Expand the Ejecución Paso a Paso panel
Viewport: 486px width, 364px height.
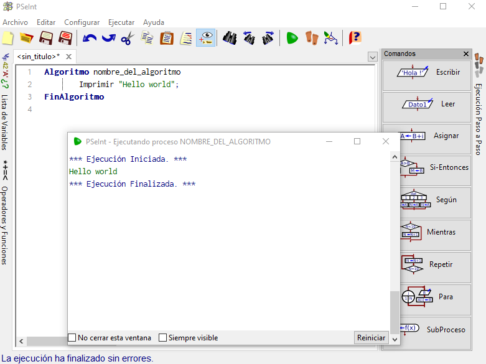coord(479,119)
